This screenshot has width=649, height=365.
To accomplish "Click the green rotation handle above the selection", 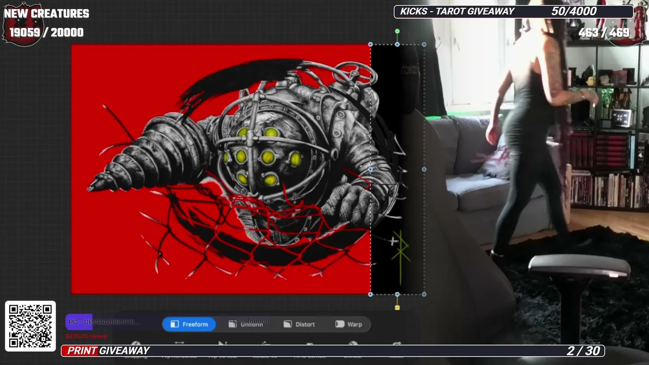I will coord(398,31).
